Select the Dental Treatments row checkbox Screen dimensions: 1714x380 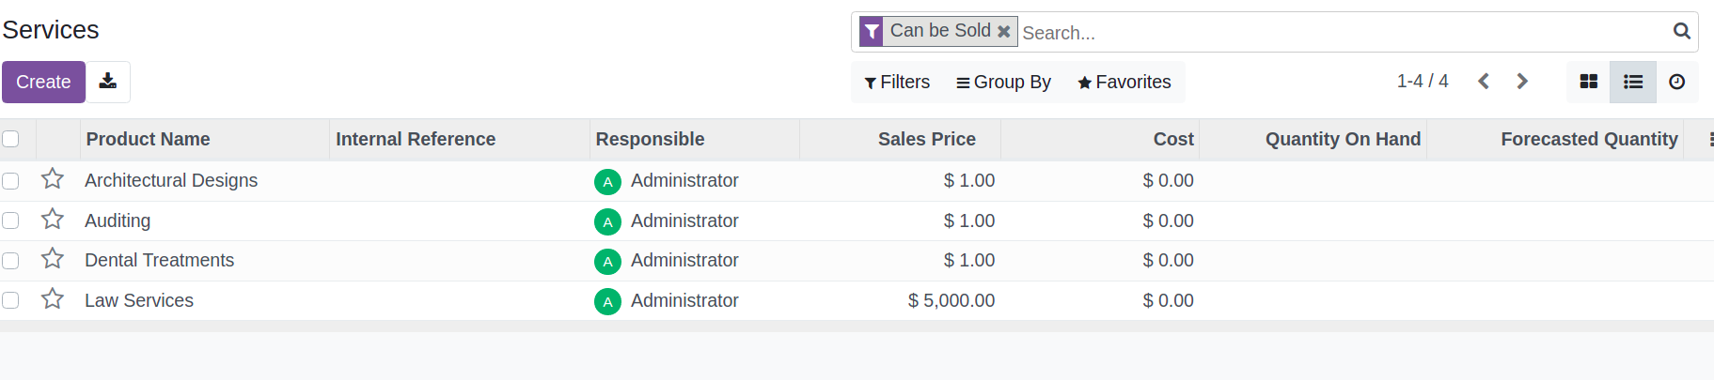coord(10,260)
